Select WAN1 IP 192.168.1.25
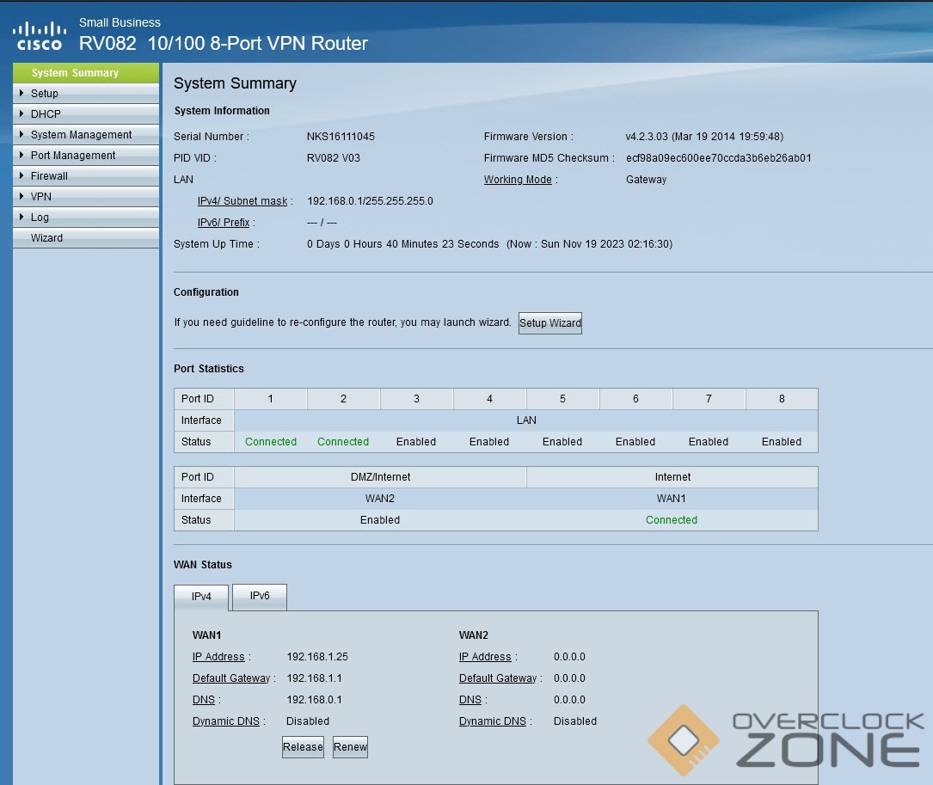 (317, 656)
